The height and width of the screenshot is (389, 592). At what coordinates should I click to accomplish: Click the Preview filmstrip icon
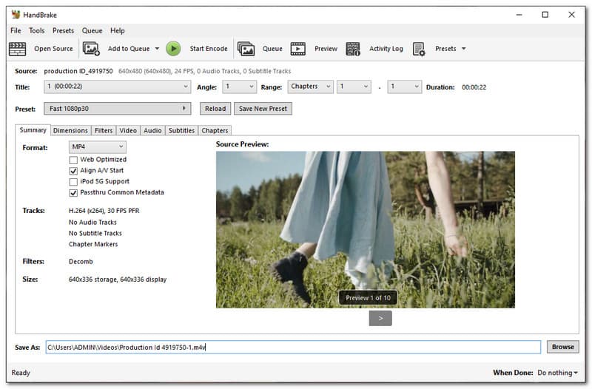[x=298, y=49]
